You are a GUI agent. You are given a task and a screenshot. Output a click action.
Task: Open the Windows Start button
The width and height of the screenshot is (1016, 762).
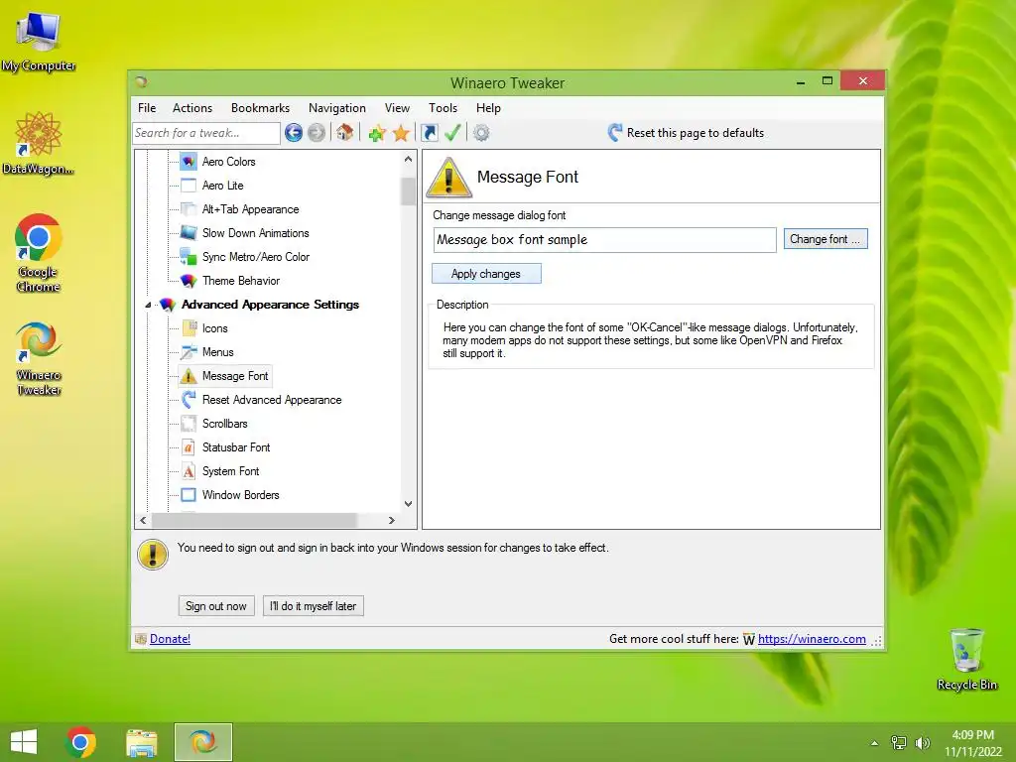tap(24, 742)
